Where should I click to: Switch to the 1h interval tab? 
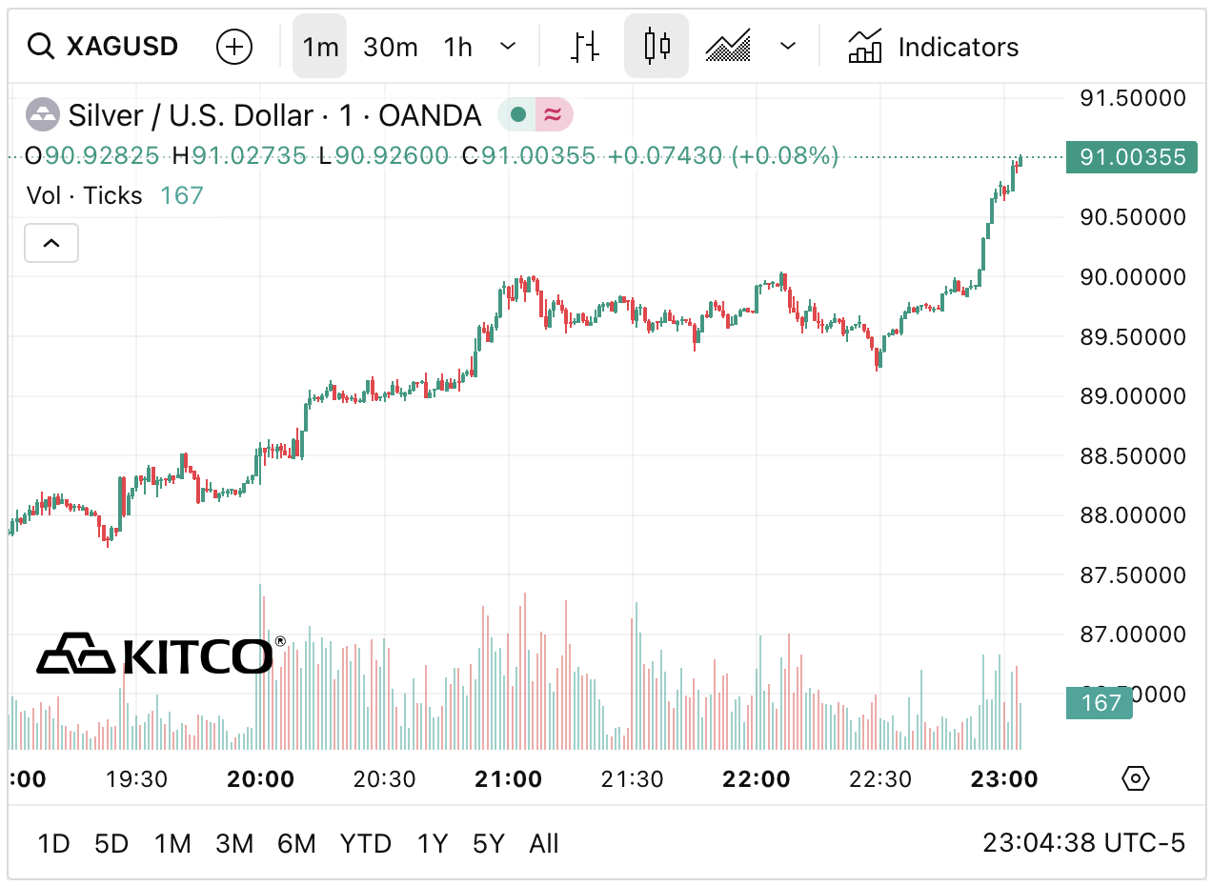point(457,45)
